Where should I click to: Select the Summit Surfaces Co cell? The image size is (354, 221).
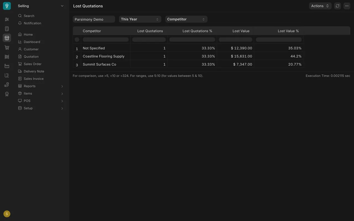click(106, 64)
